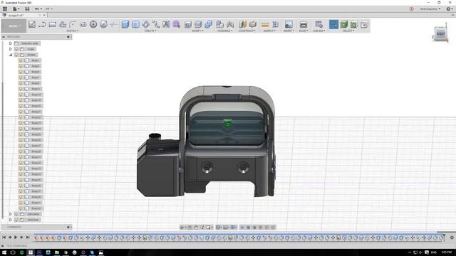Select the Offset Plane construct tool

pyautogui.click(x=242, y=24)
